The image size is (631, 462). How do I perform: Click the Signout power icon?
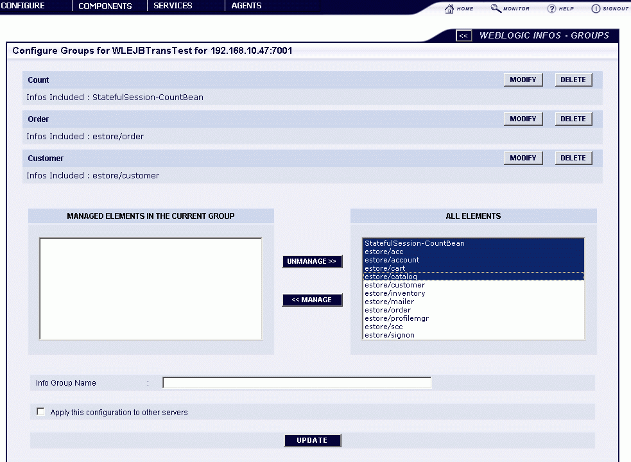596,8
